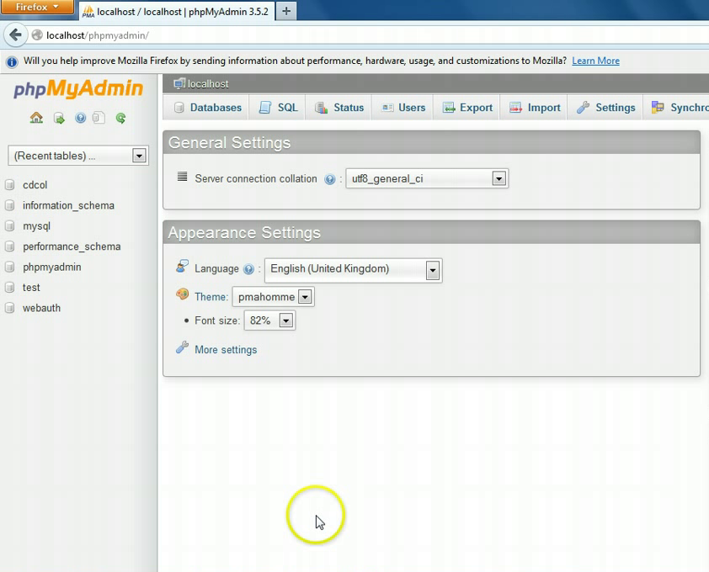The width and height of the screenshot is (709, 572).
Task: Reload the navigation panel with refresh icon
Action: click(120, 118)
